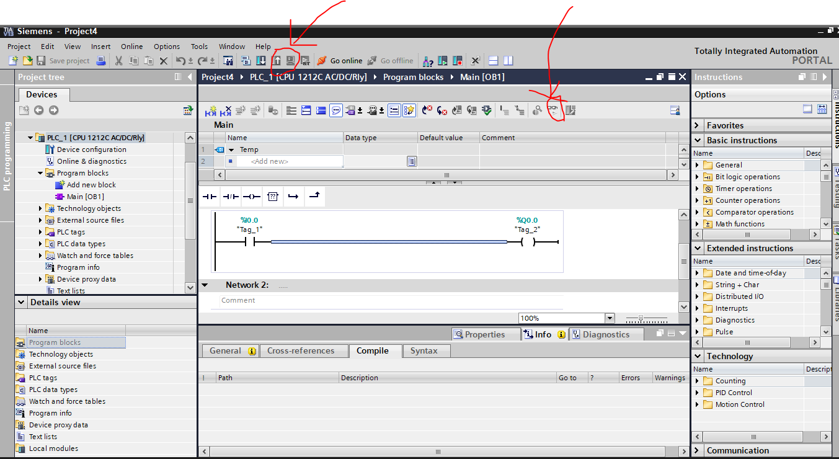The height and width of the screenshot is (459, 839).
Task: Collapse Program blocks folder
Action: pyautogui.click(x=40, y=173)
